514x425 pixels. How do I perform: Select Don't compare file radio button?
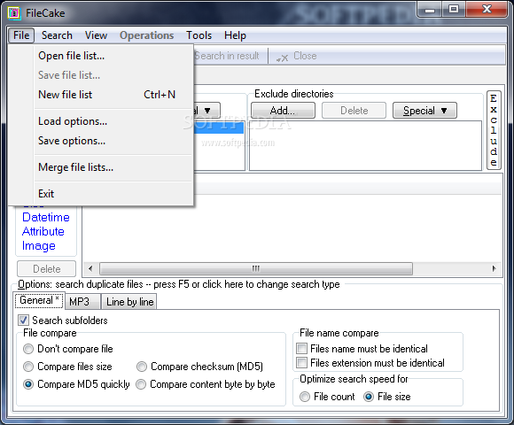[x=28, y=349]
